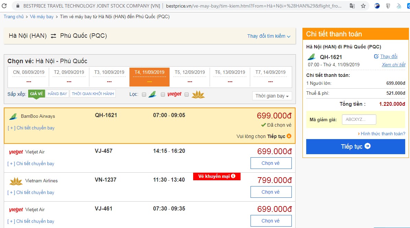Click flight number QH-1621 in the results list
This screenshot has height=228, width=410.
coord(106,115)
